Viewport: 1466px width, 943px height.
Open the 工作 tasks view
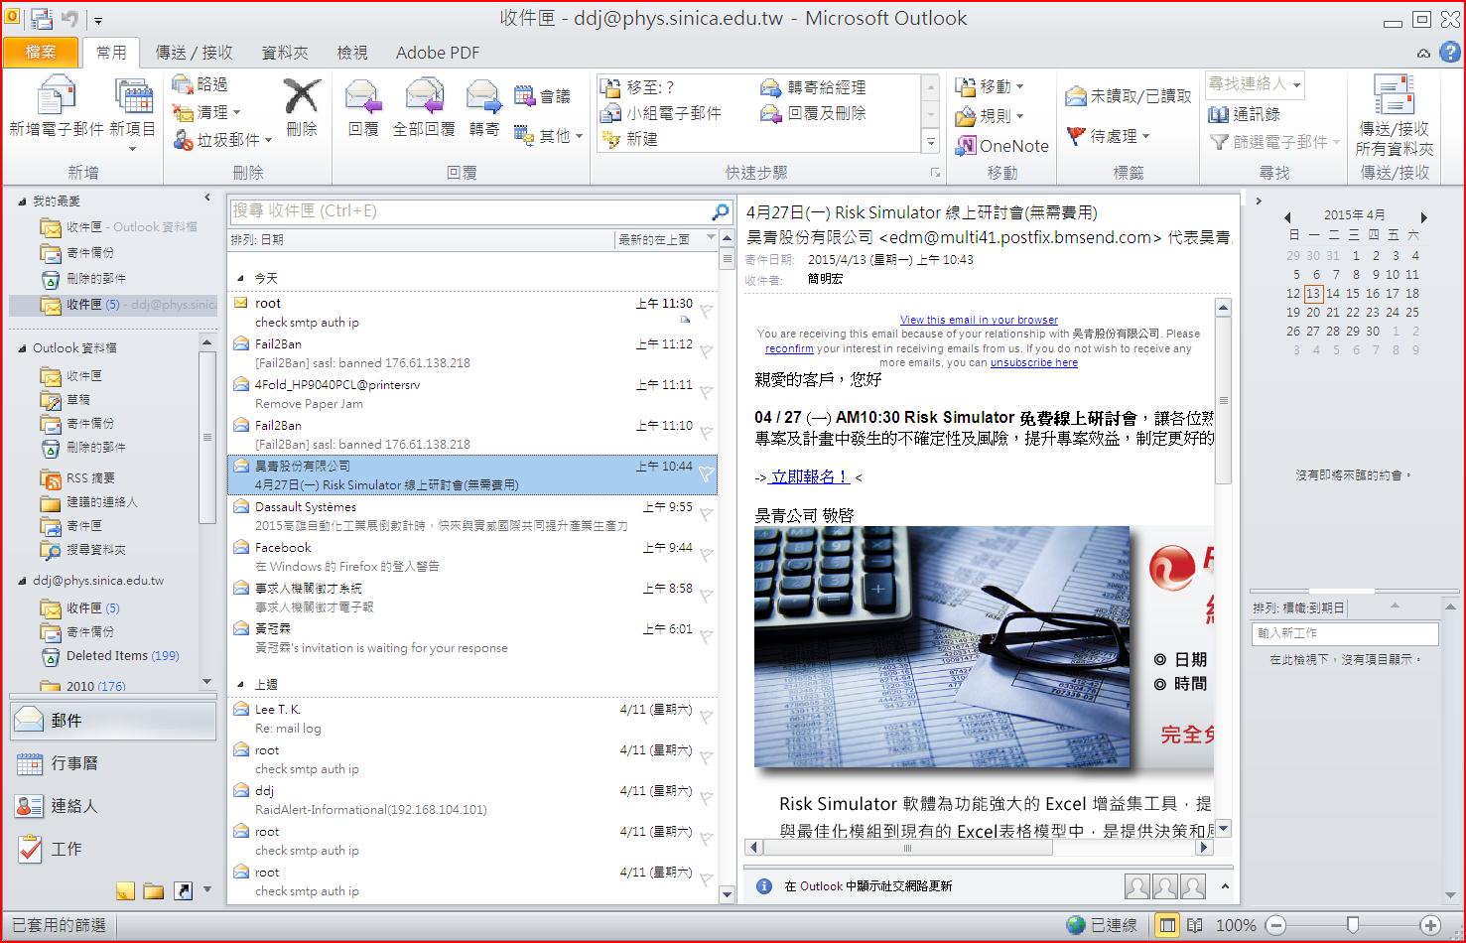(x=112, y=849)
